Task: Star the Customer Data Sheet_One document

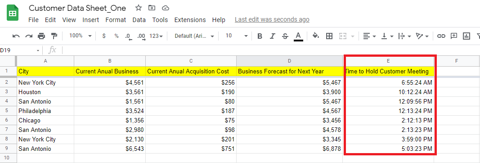Action: tap(139, 8)
